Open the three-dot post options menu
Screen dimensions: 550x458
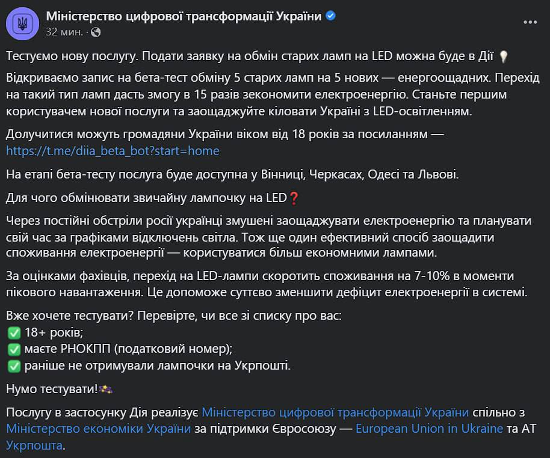point(530,22)
